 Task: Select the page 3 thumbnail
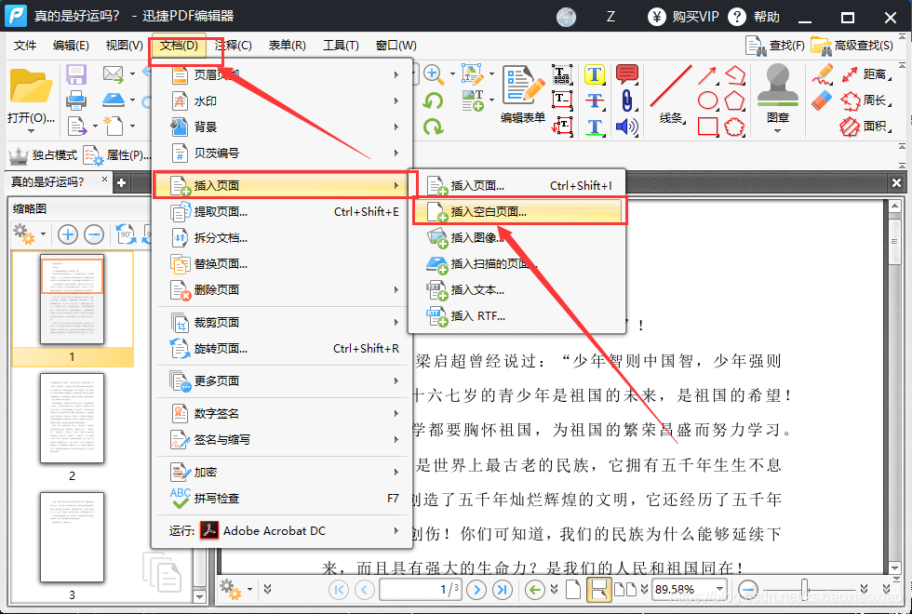[x=73, y=538]
